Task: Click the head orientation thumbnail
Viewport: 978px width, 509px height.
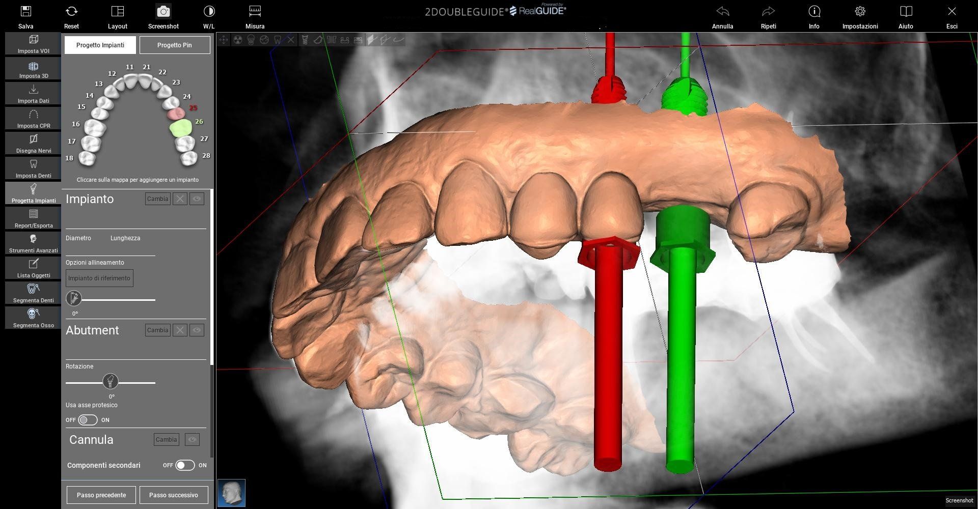Action: pyautogui.click(x=232, y=493)
